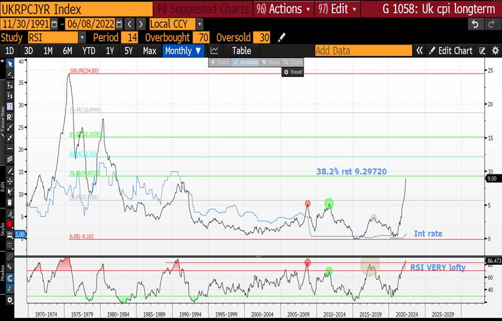Open the chart settings gear at top right
The width and height of the screenshot is (502, 321).
tap(495, 50)
